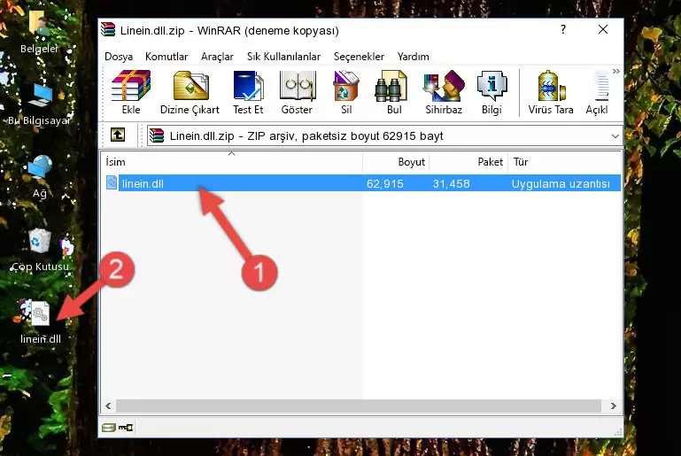Open Sık Kullanılanlar menu

point(283,57)
